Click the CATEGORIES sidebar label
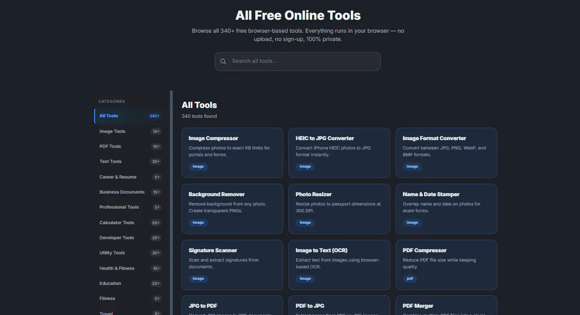This screenshot has width=580, height=315. (x=112, y=102)
